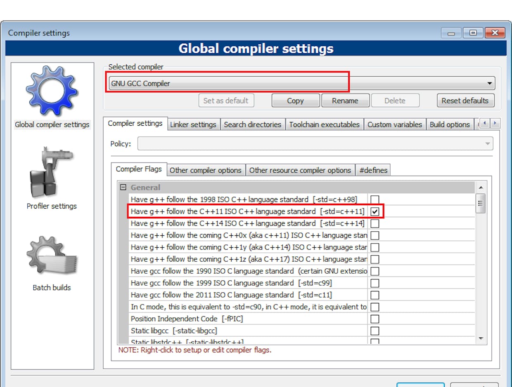The height and width of the screenshot is (387, 512).
Task: Open the Profiler settings caliper icon
Action: 52,171
